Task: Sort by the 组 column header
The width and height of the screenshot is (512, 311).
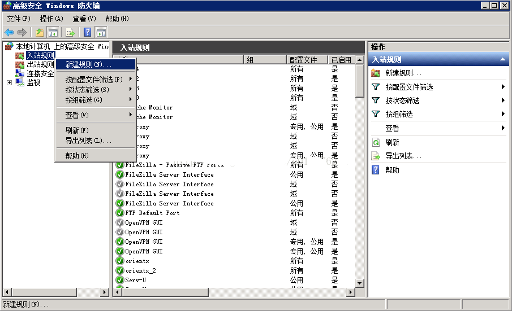Action: [265, 60]
